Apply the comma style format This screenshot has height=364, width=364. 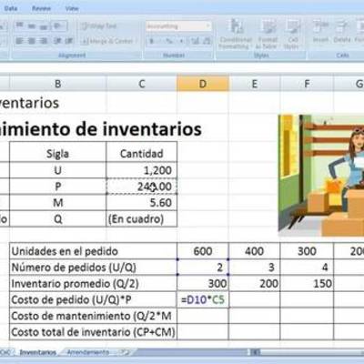click(x=181, y=41)
